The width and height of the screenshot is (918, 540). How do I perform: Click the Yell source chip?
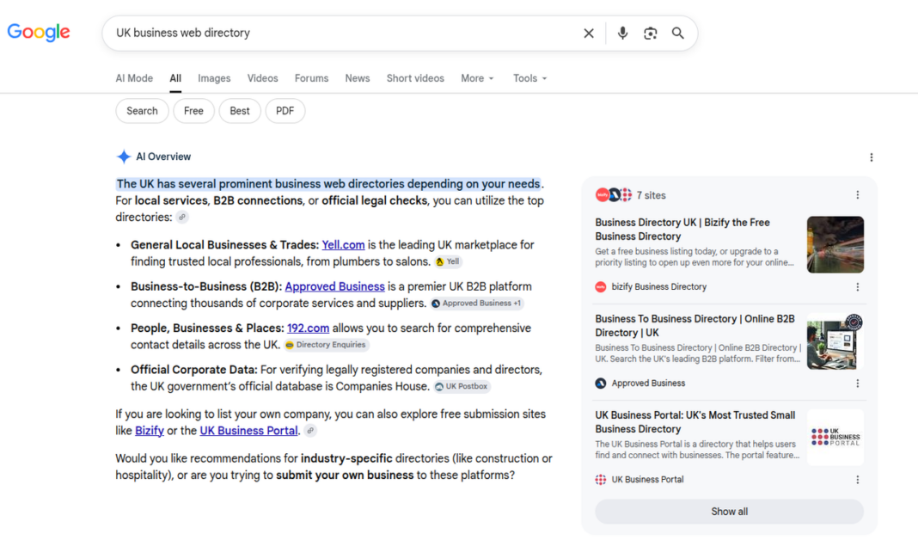coord(448,261)
